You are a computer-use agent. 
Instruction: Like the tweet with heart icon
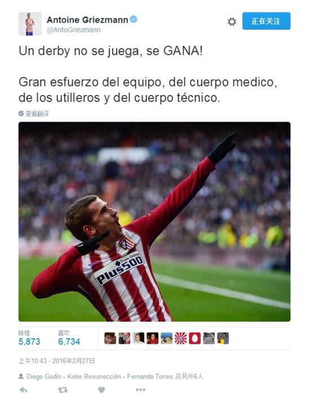[101, 389]
